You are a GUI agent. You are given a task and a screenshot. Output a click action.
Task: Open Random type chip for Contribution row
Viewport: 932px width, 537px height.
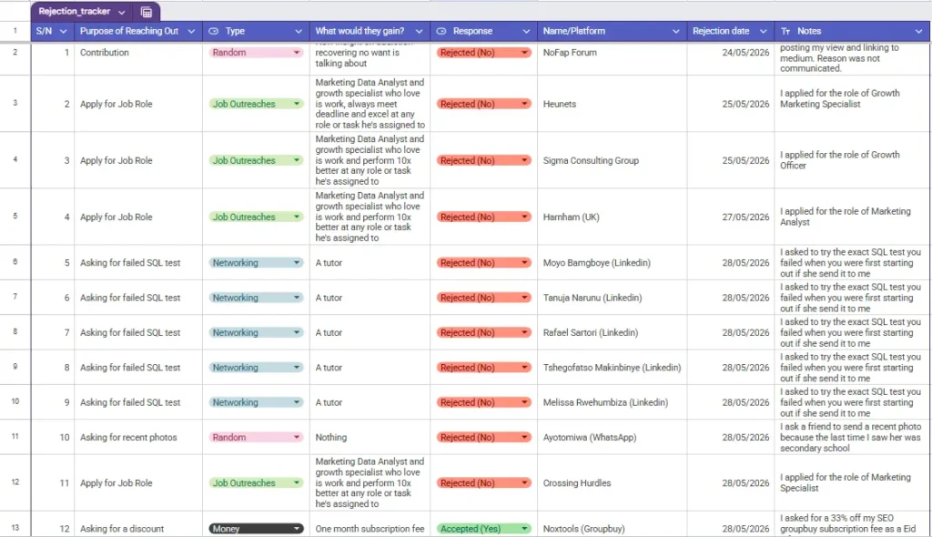click(x=256, y=52)
